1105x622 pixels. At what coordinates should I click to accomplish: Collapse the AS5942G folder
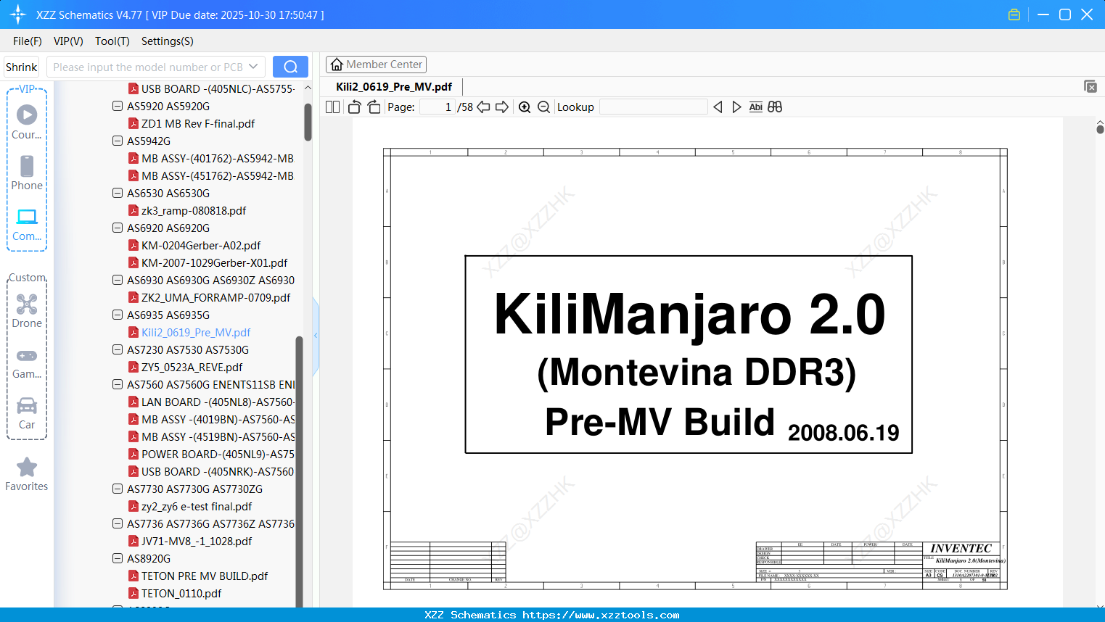118,141
